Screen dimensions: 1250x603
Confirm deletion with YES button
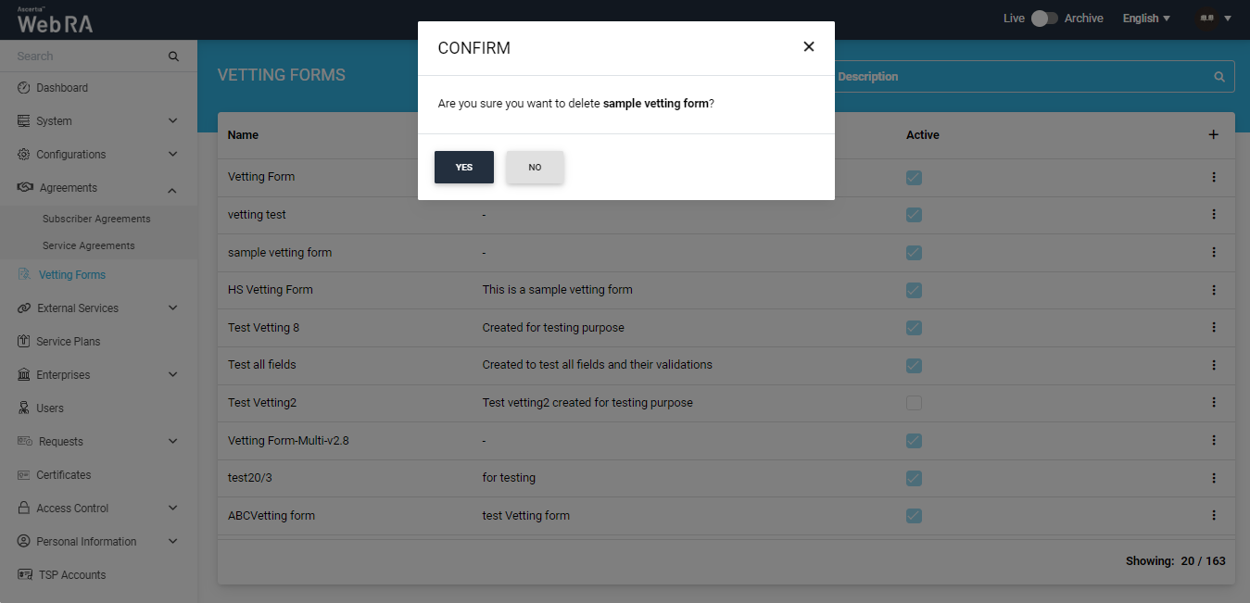463,168
